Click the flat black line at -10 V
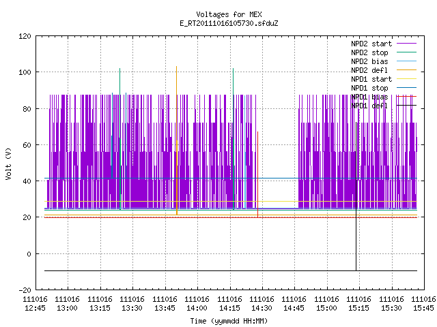437x327 pixels. point(231,270)
